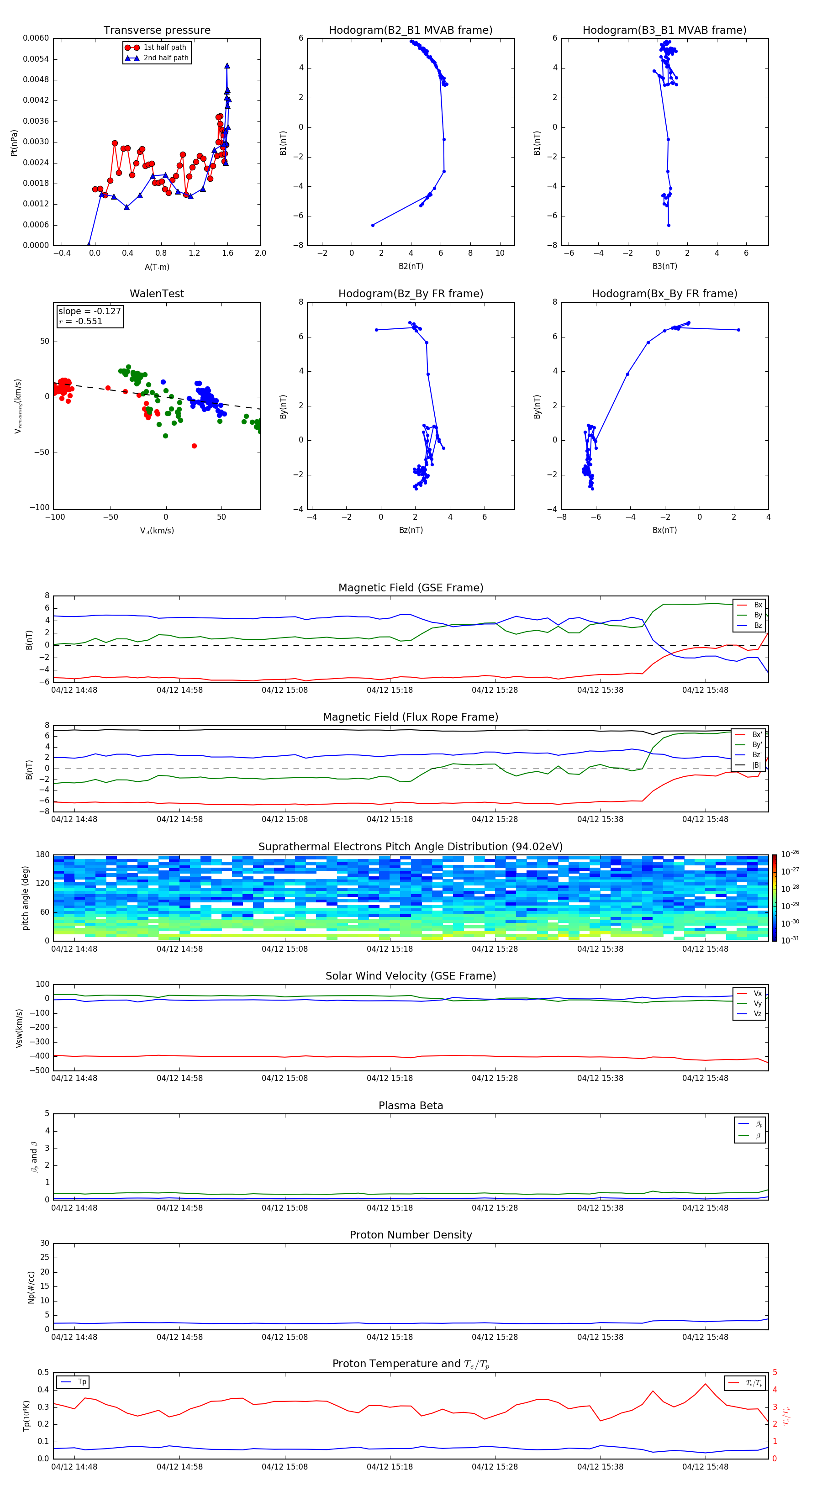Click the 'Hodogram(Bx_By FR frame)' title
Image resolution: width=822 pixels, height=1507 pixels.
[x=664, y=294]
